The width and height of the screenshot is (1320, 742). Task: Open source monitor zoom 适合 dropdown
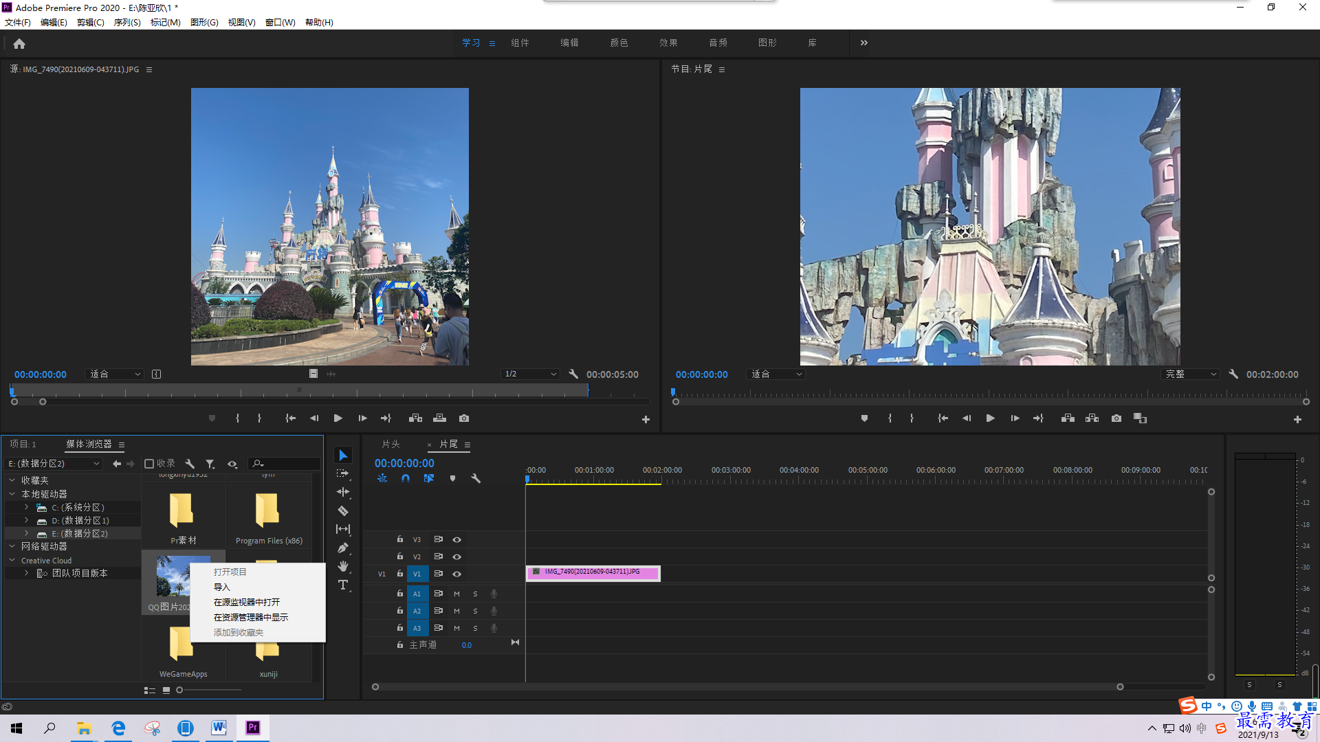[x=115, y=374]
